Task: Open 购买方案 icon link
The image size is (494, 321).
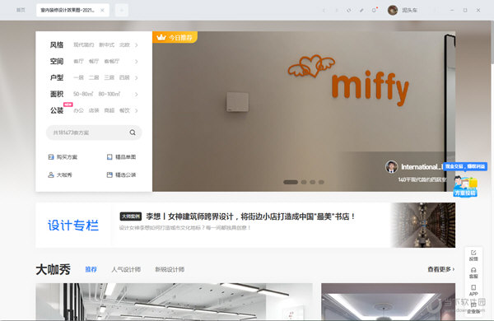Action: [x=51, y=157]
